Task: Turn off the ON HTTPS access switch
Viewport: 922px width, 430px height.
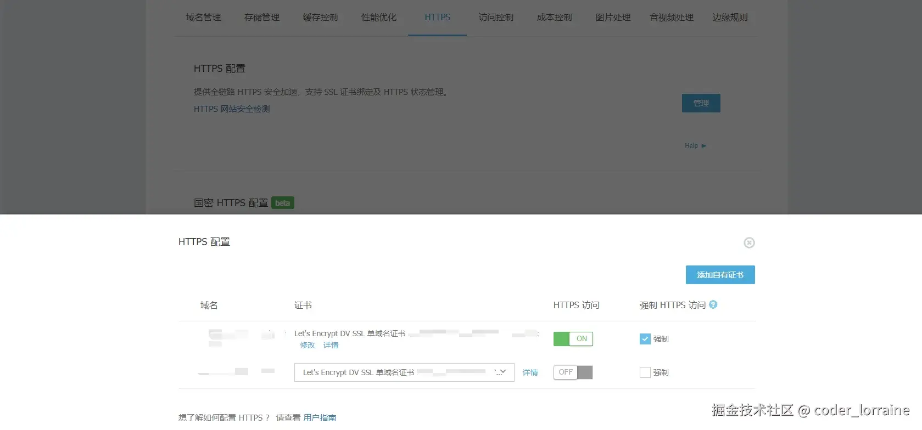Action: coord(573,339)
